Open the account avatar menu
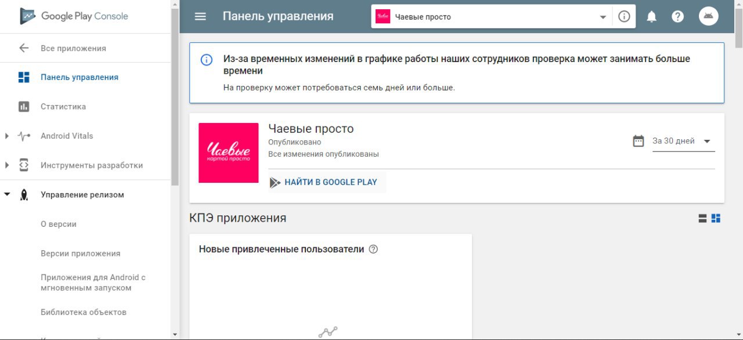Image resolution: width=743 pixels, height=340 pixels. pyautogui.click(x=708, y=16)
